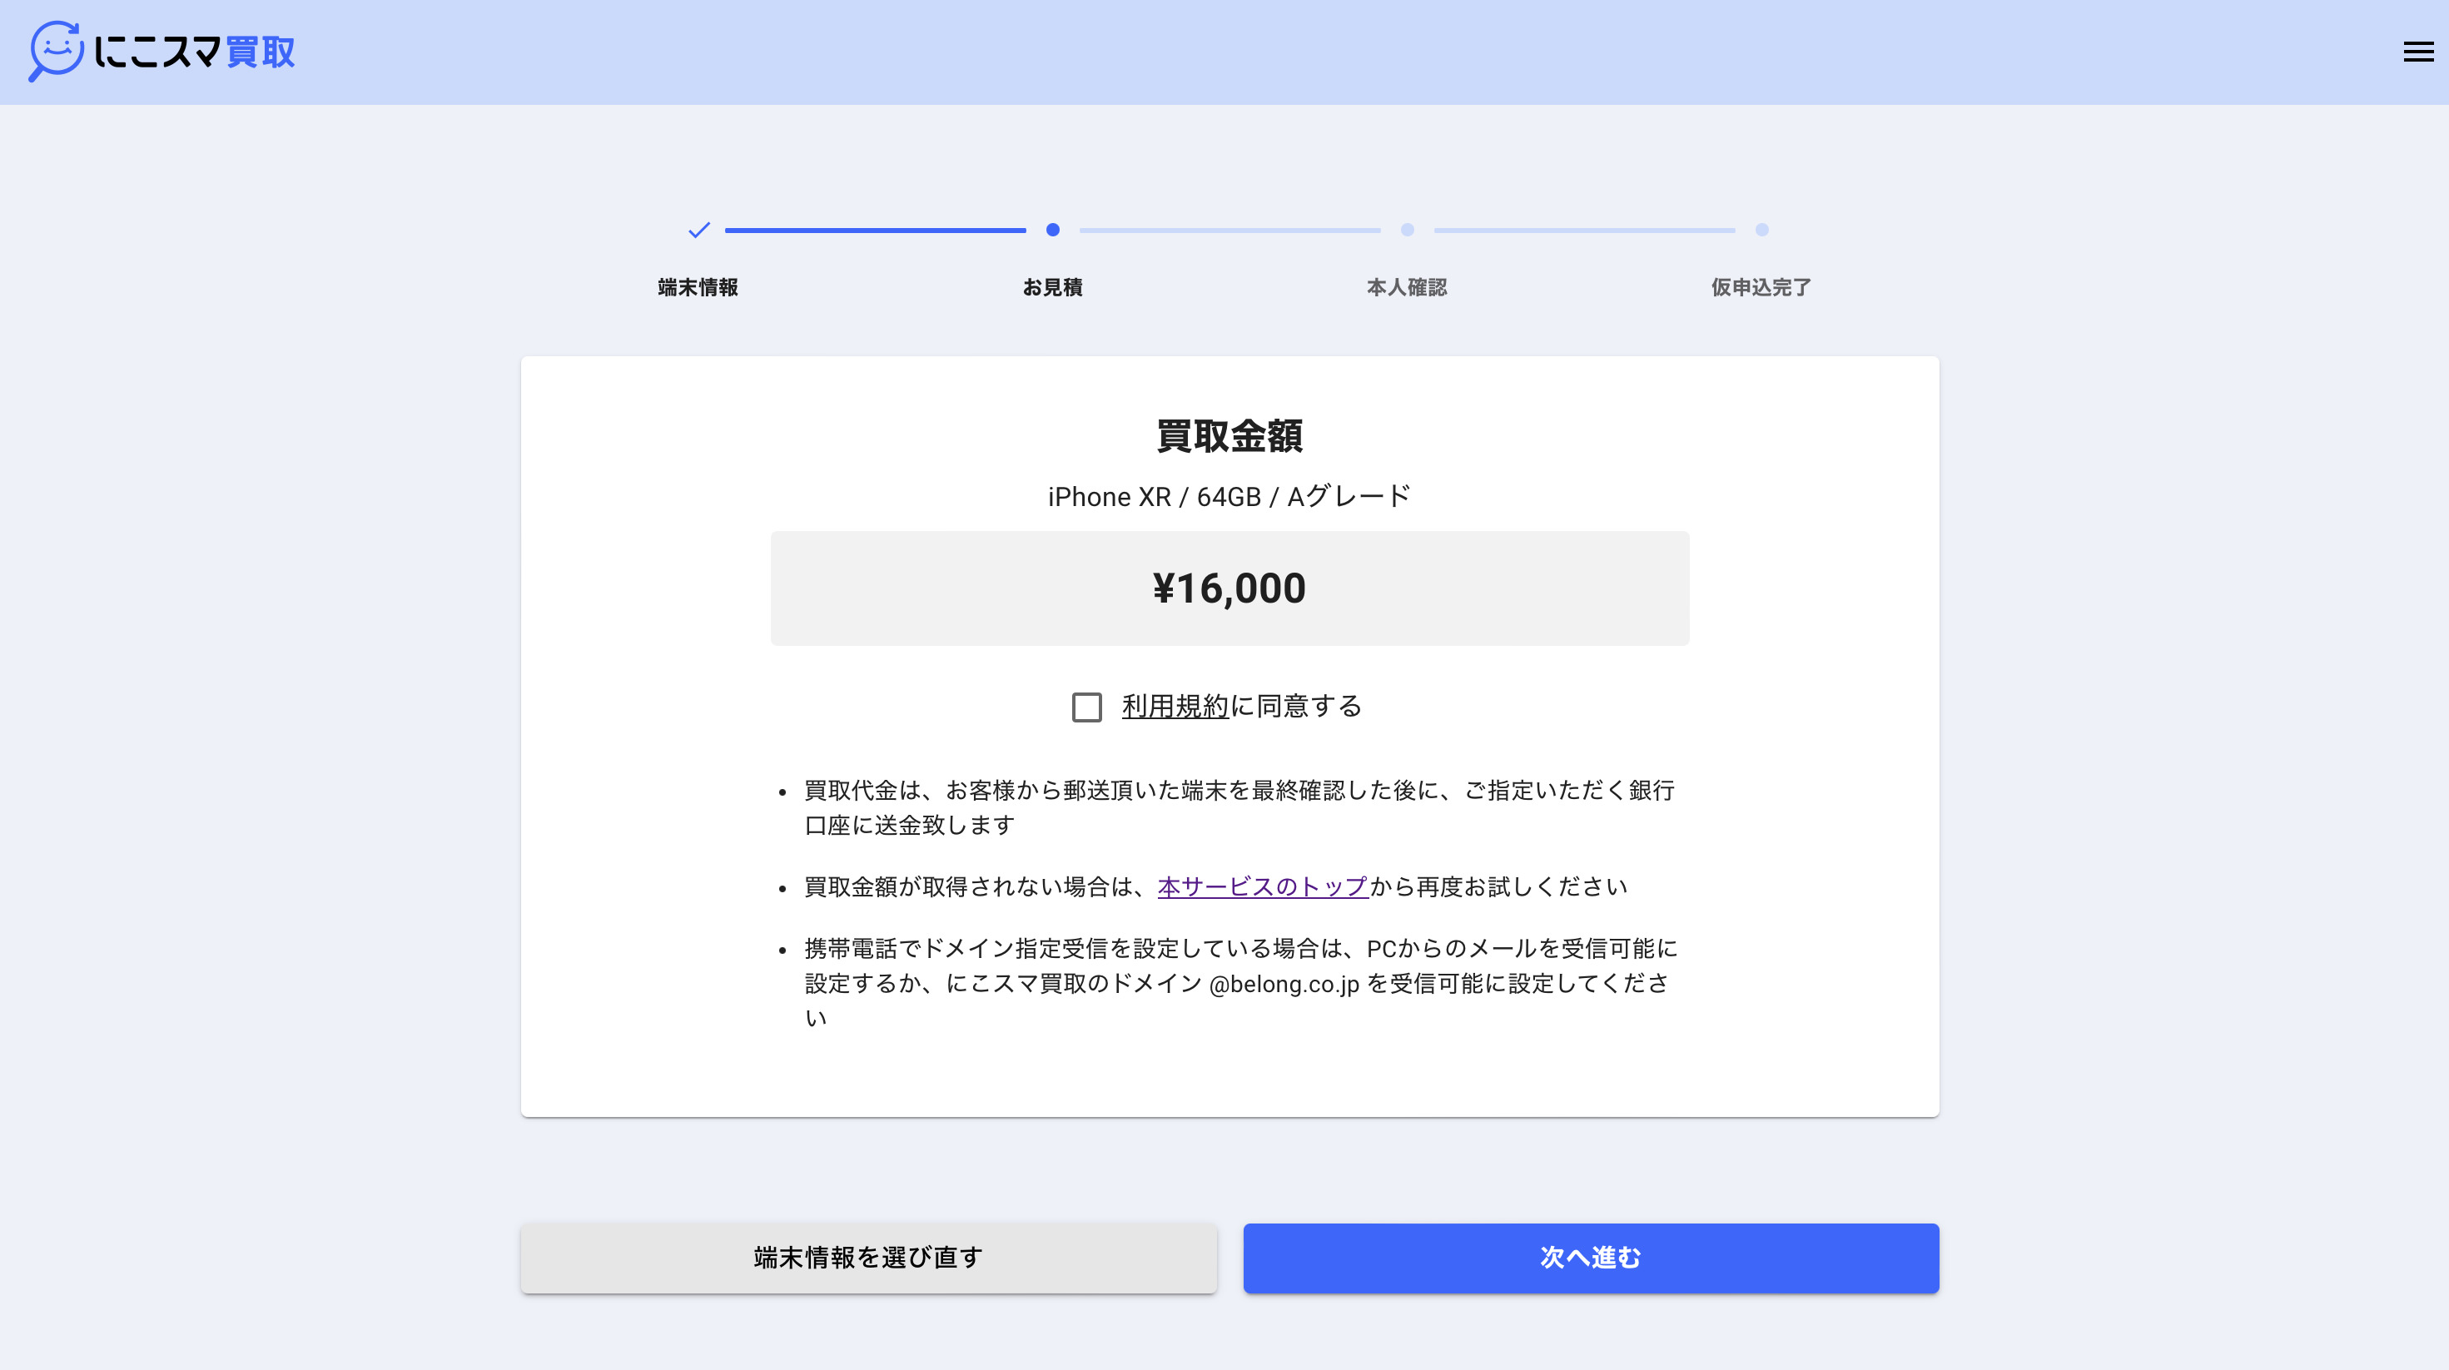
Task: Click the 買取金額 heading
Action: coord(1229,436)
